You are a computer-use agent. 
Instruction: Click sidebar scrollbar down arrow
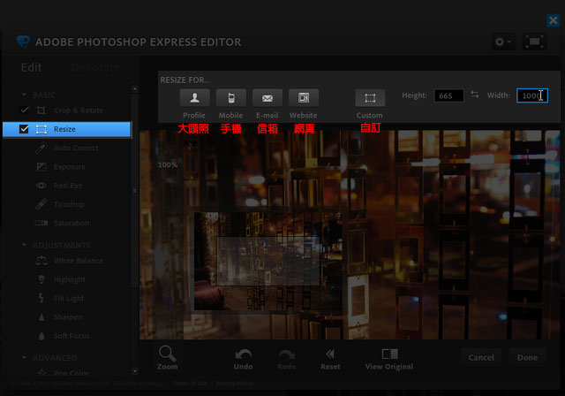point(134,370)
